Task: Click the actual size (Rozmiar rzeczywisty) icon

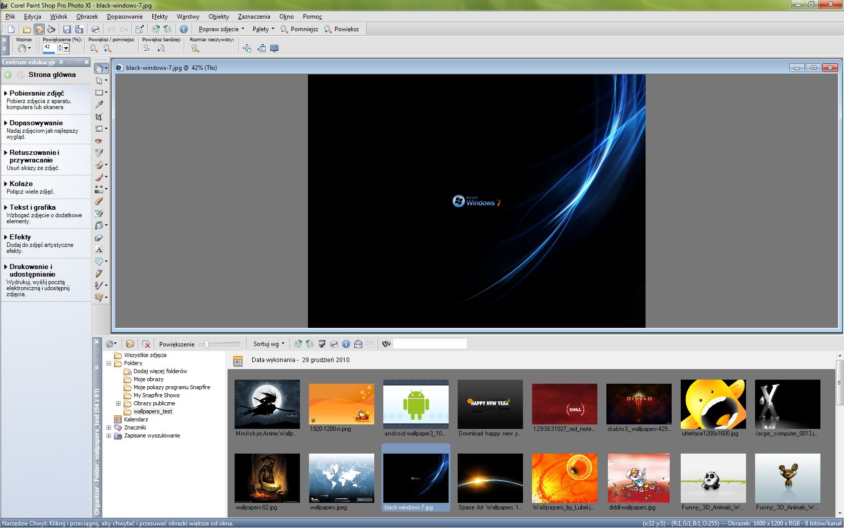Action: (x=195, y=48)
